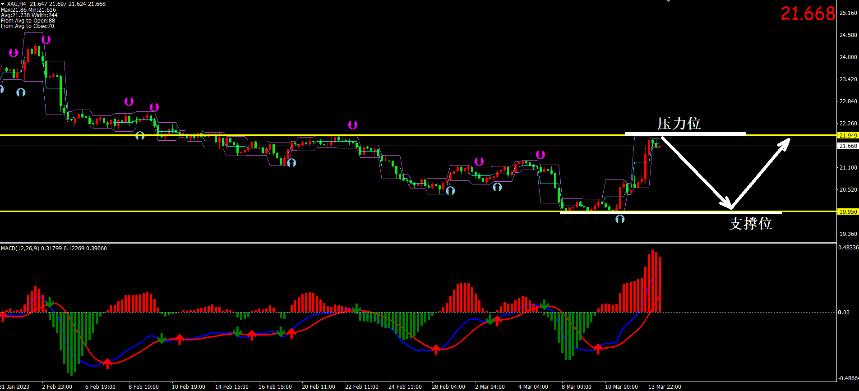Click the large red 21.668 price display

(x=808, y=14)
